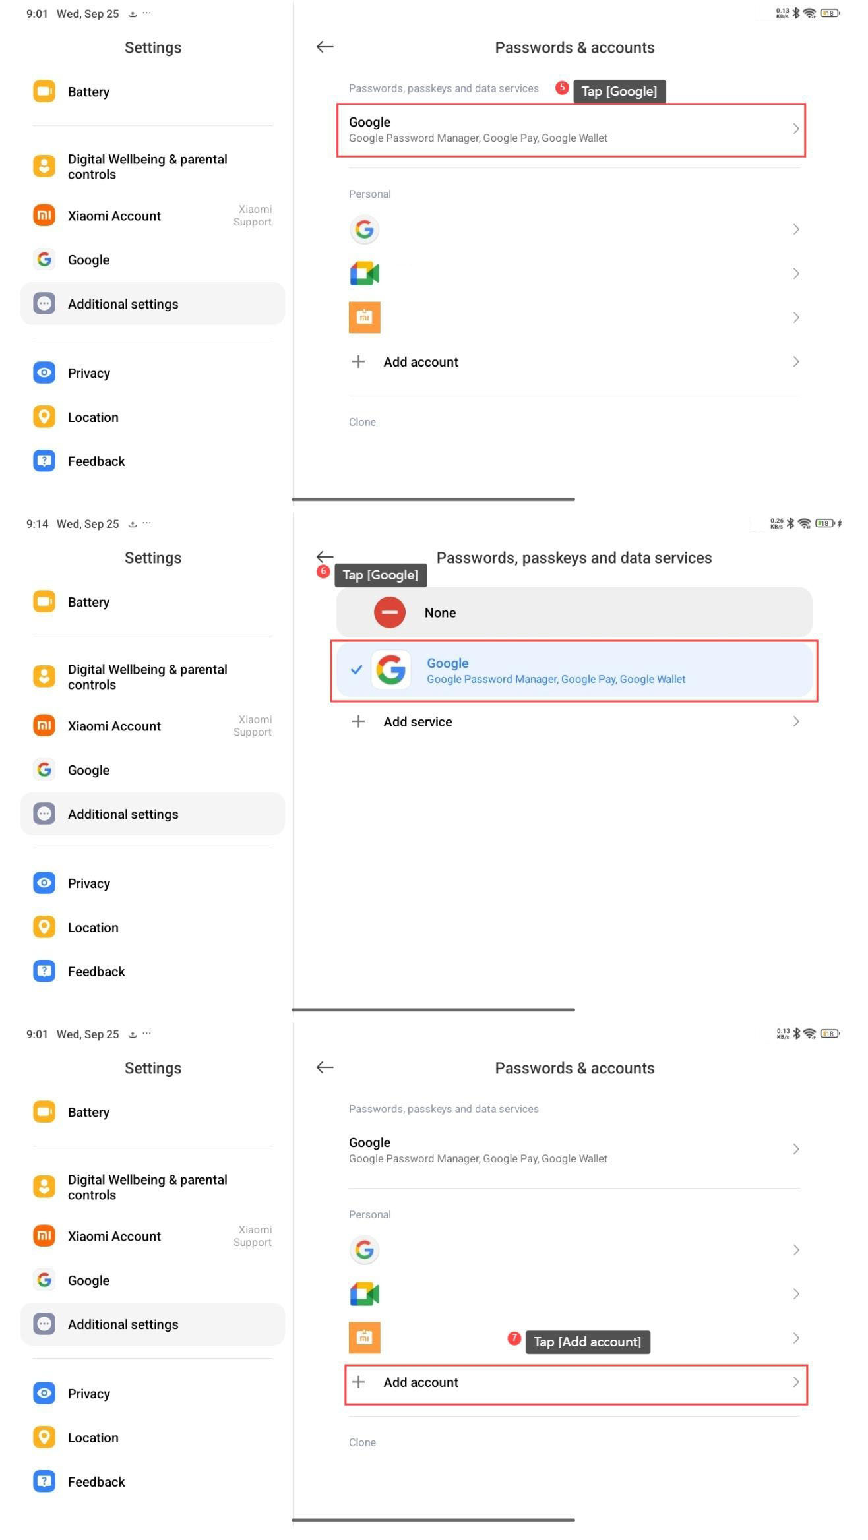Go back from Passwords, passkeys and data services

(x=325, y=556)
